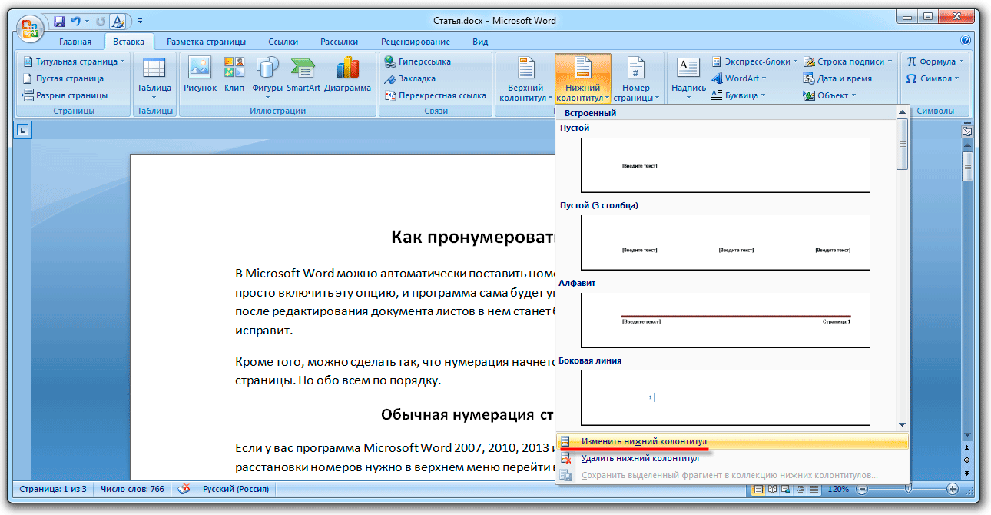Open the Формула dropdown

pyautogui.click(x=935, y=61)
